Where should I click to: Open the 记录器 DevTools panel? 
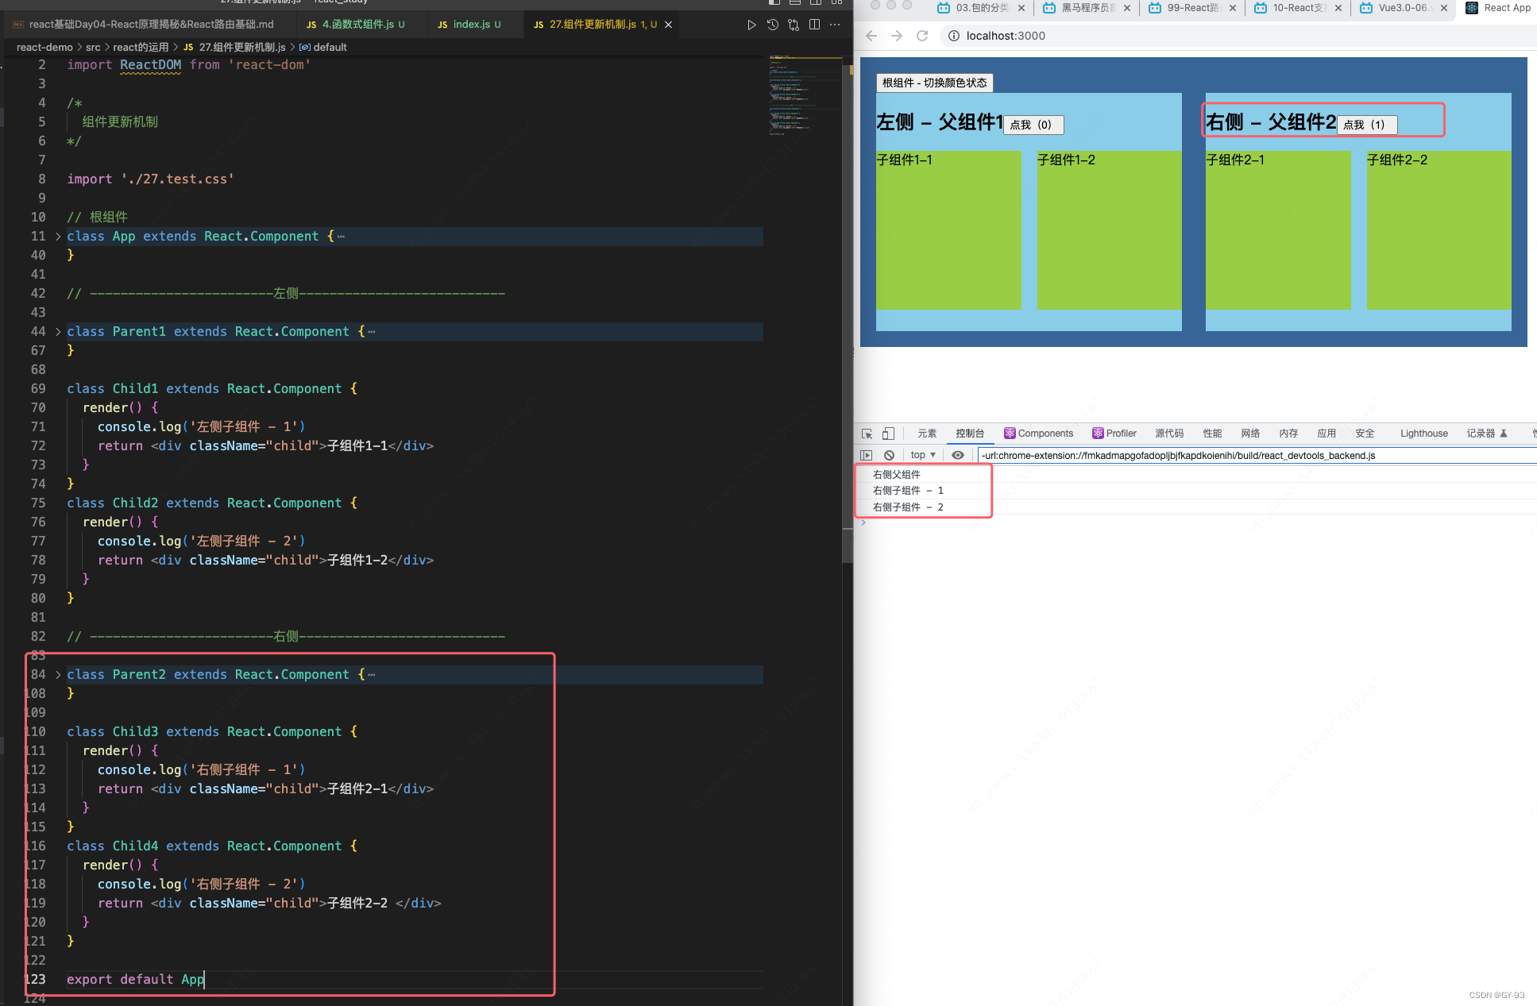1486,434
